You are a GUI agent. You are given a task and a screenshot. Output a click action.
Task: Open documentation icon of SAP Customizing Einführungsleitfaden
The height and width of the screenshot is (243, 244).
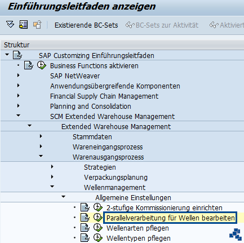(17, 55)
